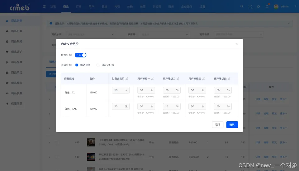This screenshot has width=299, height=171.
Task: Click the crmeb logo
Action: [x=20, y=7]
